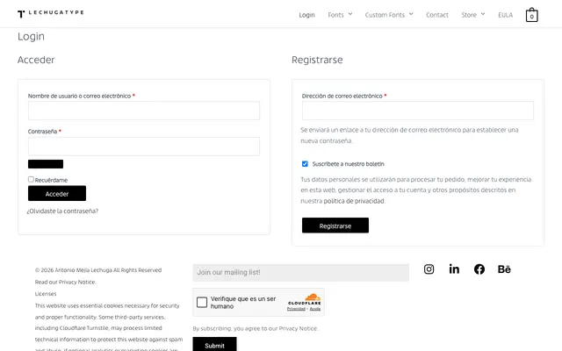Image resolution: width=562 pixels, height=351 pixels.
Task: Check the Verifique que es un ser humano box
Action: pos(202,302)
